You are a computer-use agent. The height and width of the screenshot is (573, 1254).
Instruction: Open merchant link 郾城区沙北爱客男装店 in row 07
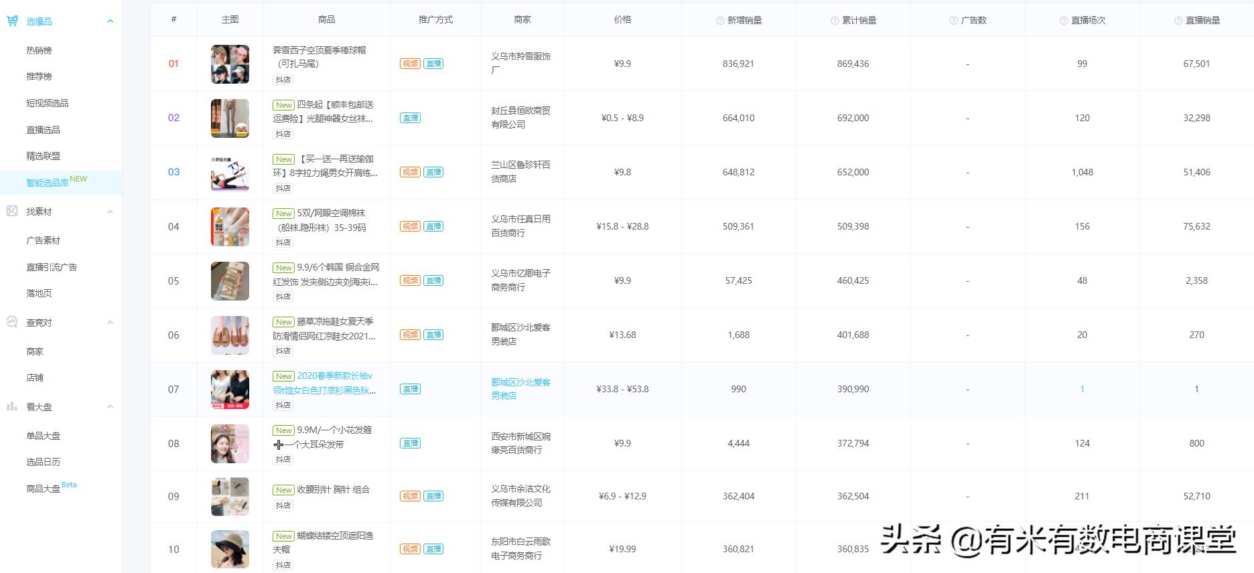pos(520,389)
